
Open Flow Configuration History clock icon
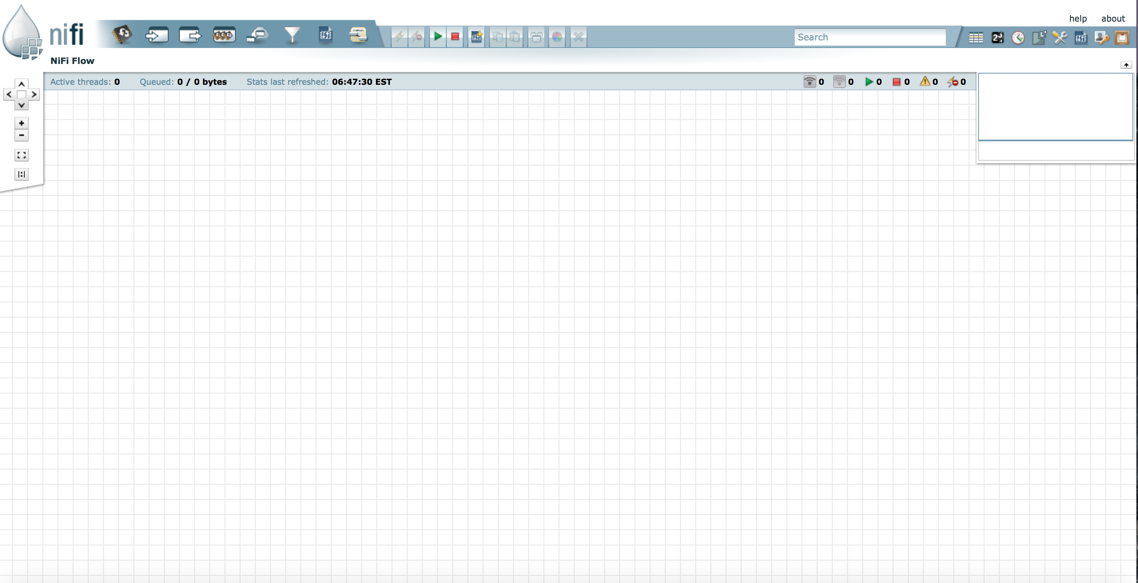(1018, 38)
